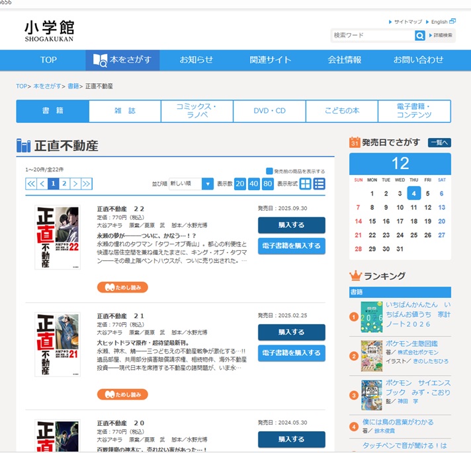471x453 pixels.
Task: Go to next page arrow
Action: [x=75, y=184]
